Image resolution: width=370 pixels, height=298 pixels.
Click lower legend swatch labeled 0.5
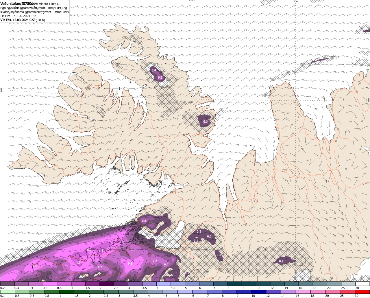point(37,292)
